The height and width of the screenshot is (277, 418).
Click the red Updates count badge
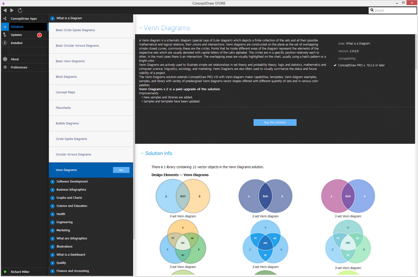tap(40, 35)
